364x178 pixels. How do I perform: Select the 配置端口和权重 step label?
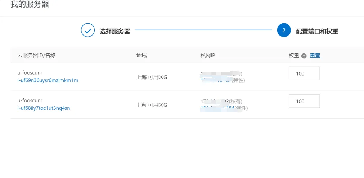(x=317, y=32)
